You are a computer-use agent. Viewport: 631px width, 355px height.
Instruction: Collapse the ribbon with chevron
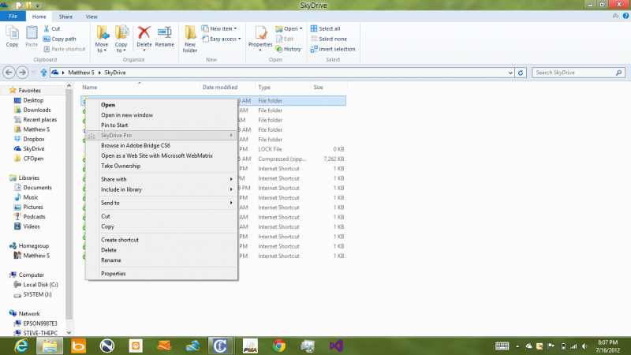615,16
